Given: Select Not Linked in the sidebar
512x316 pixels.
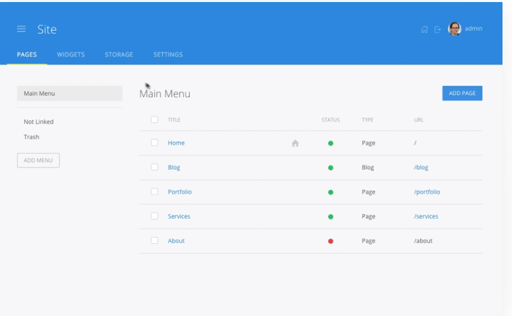Looking at the screenshot, I should click(x=39, y=122).
